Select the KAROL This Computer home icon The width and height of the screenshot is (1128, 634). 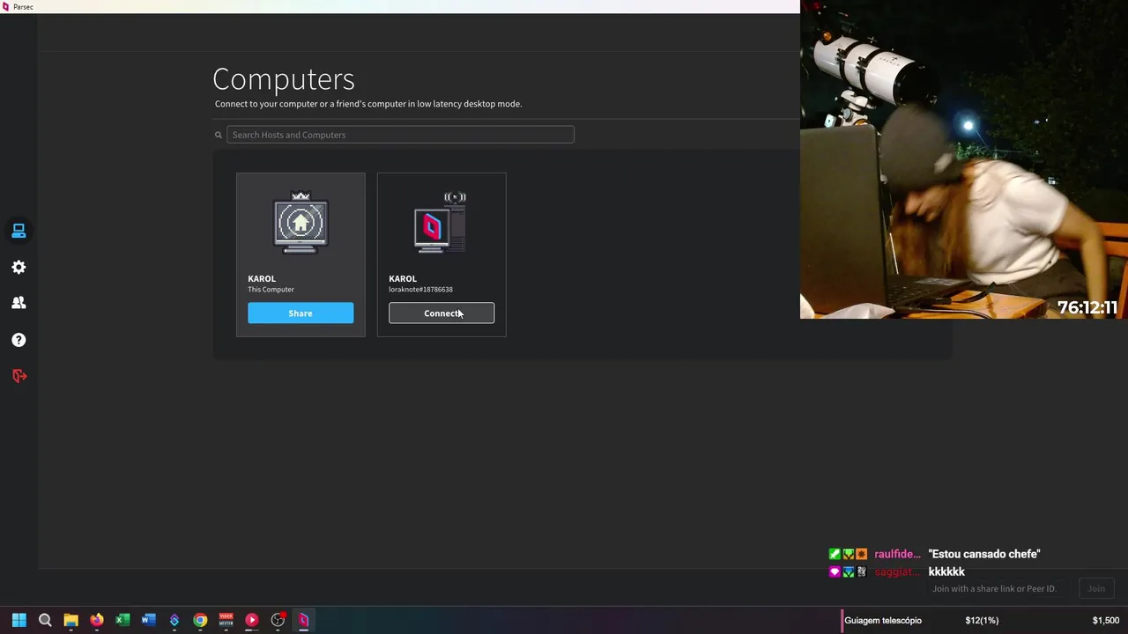(x=301, y=223)
